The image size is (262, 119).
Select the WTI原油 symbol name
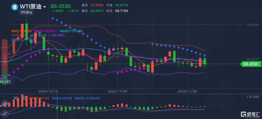pos(31,7)
